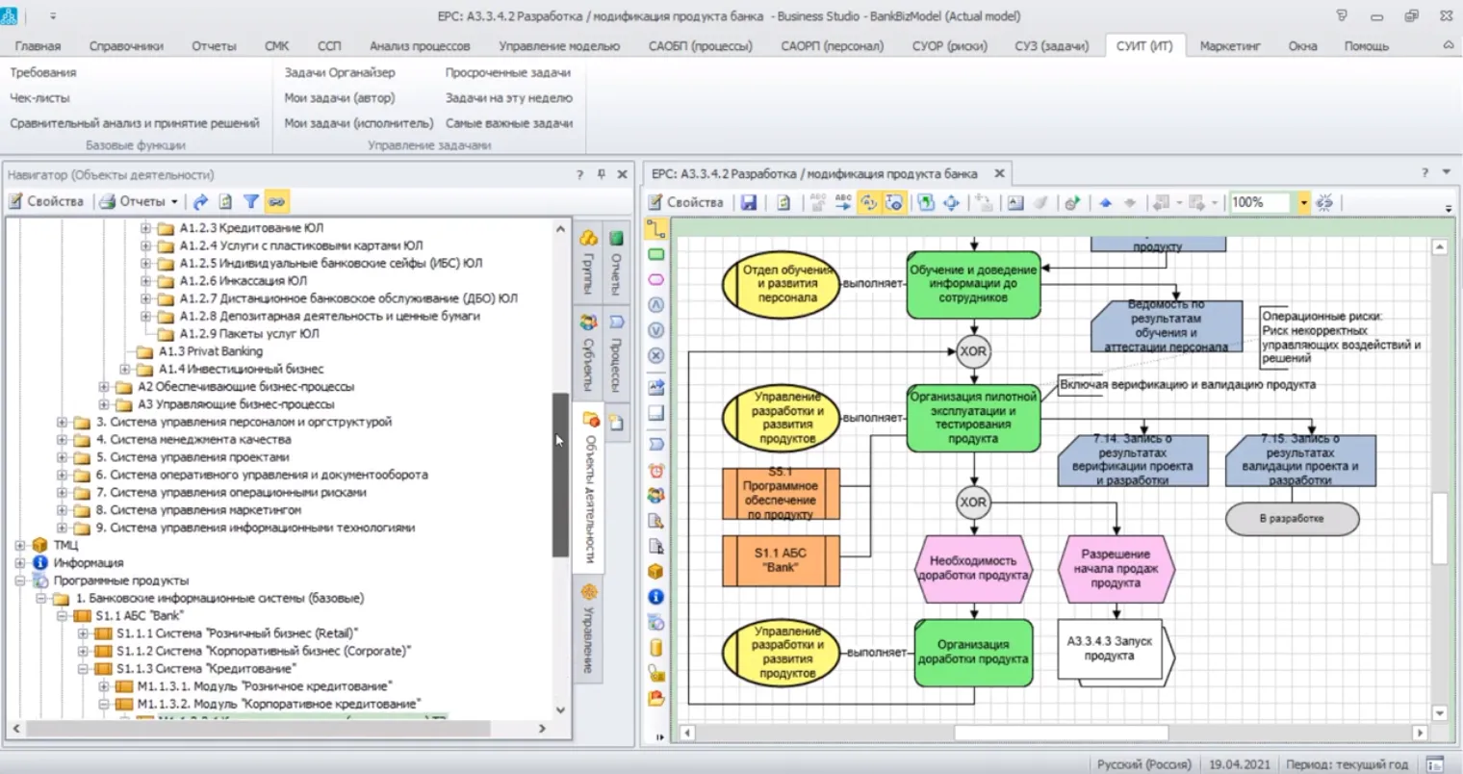Click the diagram horizontal scrollbar thumb
Viewport: 1463px width, 774px height.
(1062, 733)
